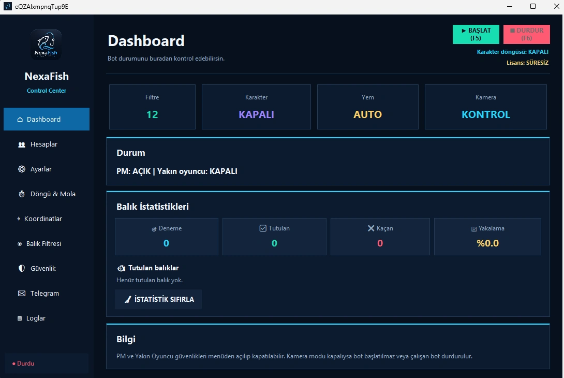Click the Durum section heading
The height and width of the screenshot is (378, 564).
click(130, 153)
